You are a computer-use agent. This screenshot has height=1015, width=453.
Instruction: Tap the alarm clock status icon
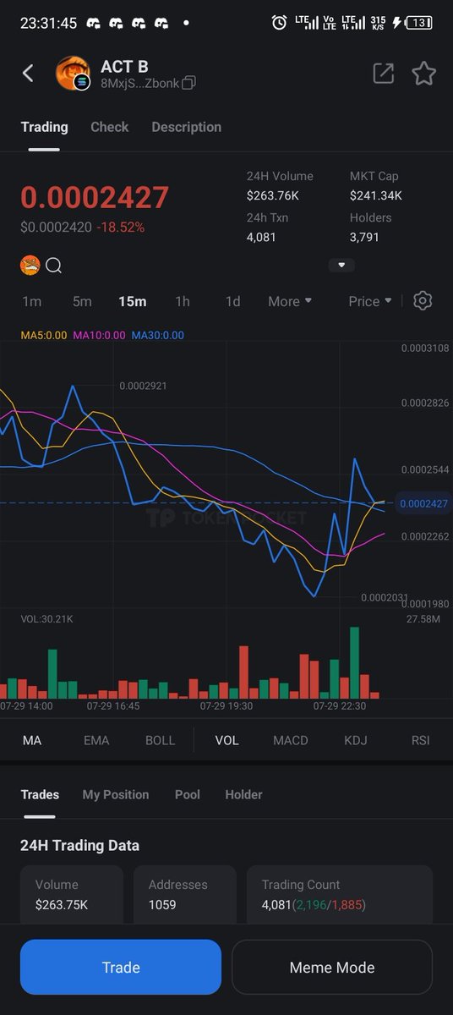[279, 23]
